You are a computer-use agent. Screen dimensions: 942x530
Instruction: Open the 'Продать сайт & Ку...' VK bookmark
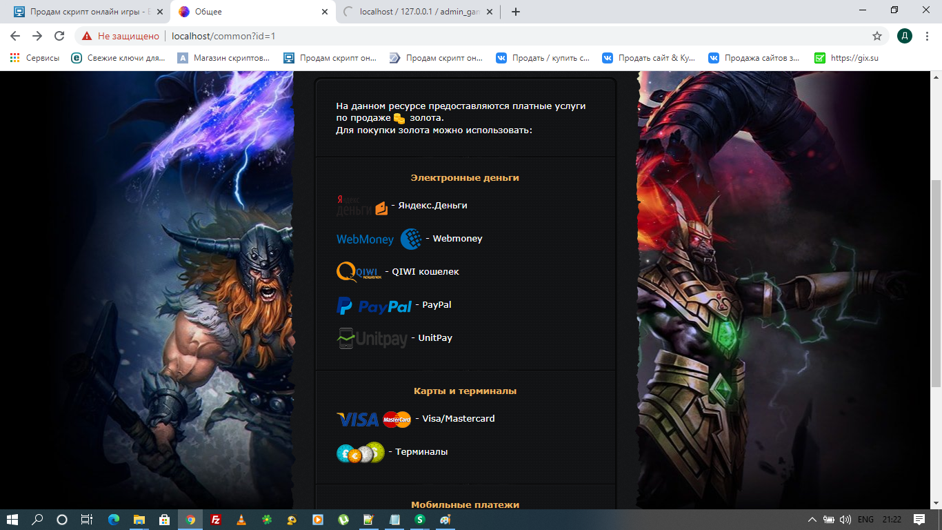[x=649, y=58]
